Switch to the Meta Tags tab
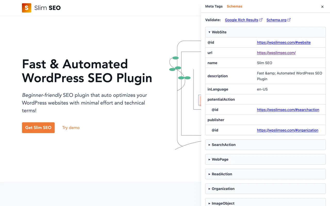330x206 pixels. click(x=214, y=6)
